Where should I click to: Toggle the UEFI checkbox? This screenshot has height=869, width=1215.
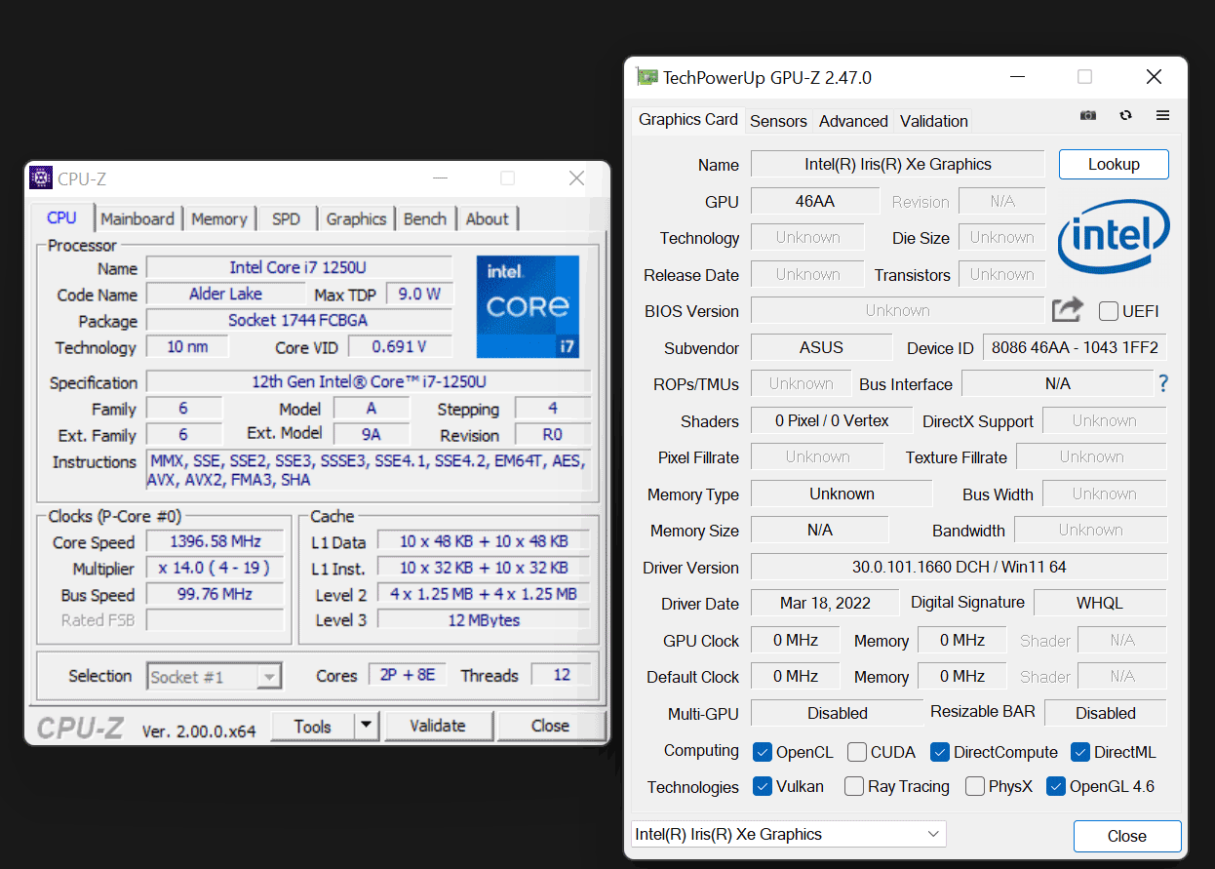(x=1108, y=311)
